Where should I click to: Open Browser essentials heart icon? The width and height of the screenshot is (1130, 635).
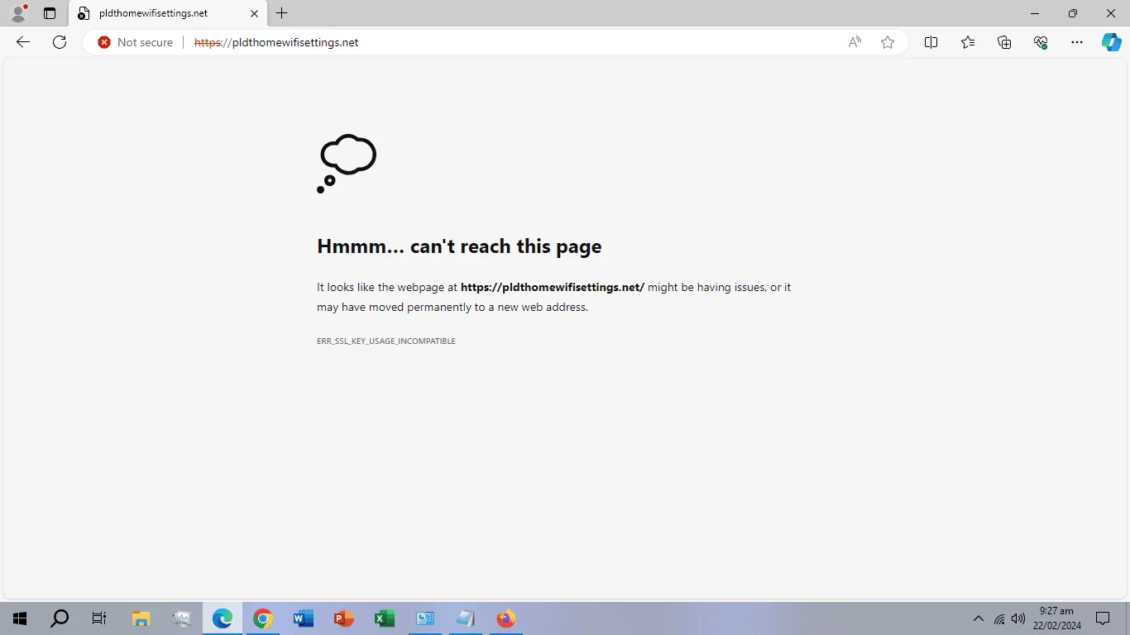[x=1041, y=42]
